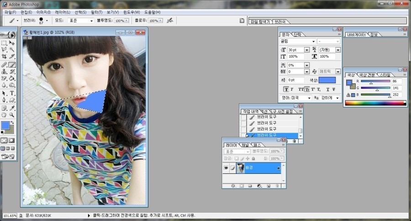Screen dimensions: 411x221
Task: Select the Path Selection tool
Action: (x=4, y=93)
